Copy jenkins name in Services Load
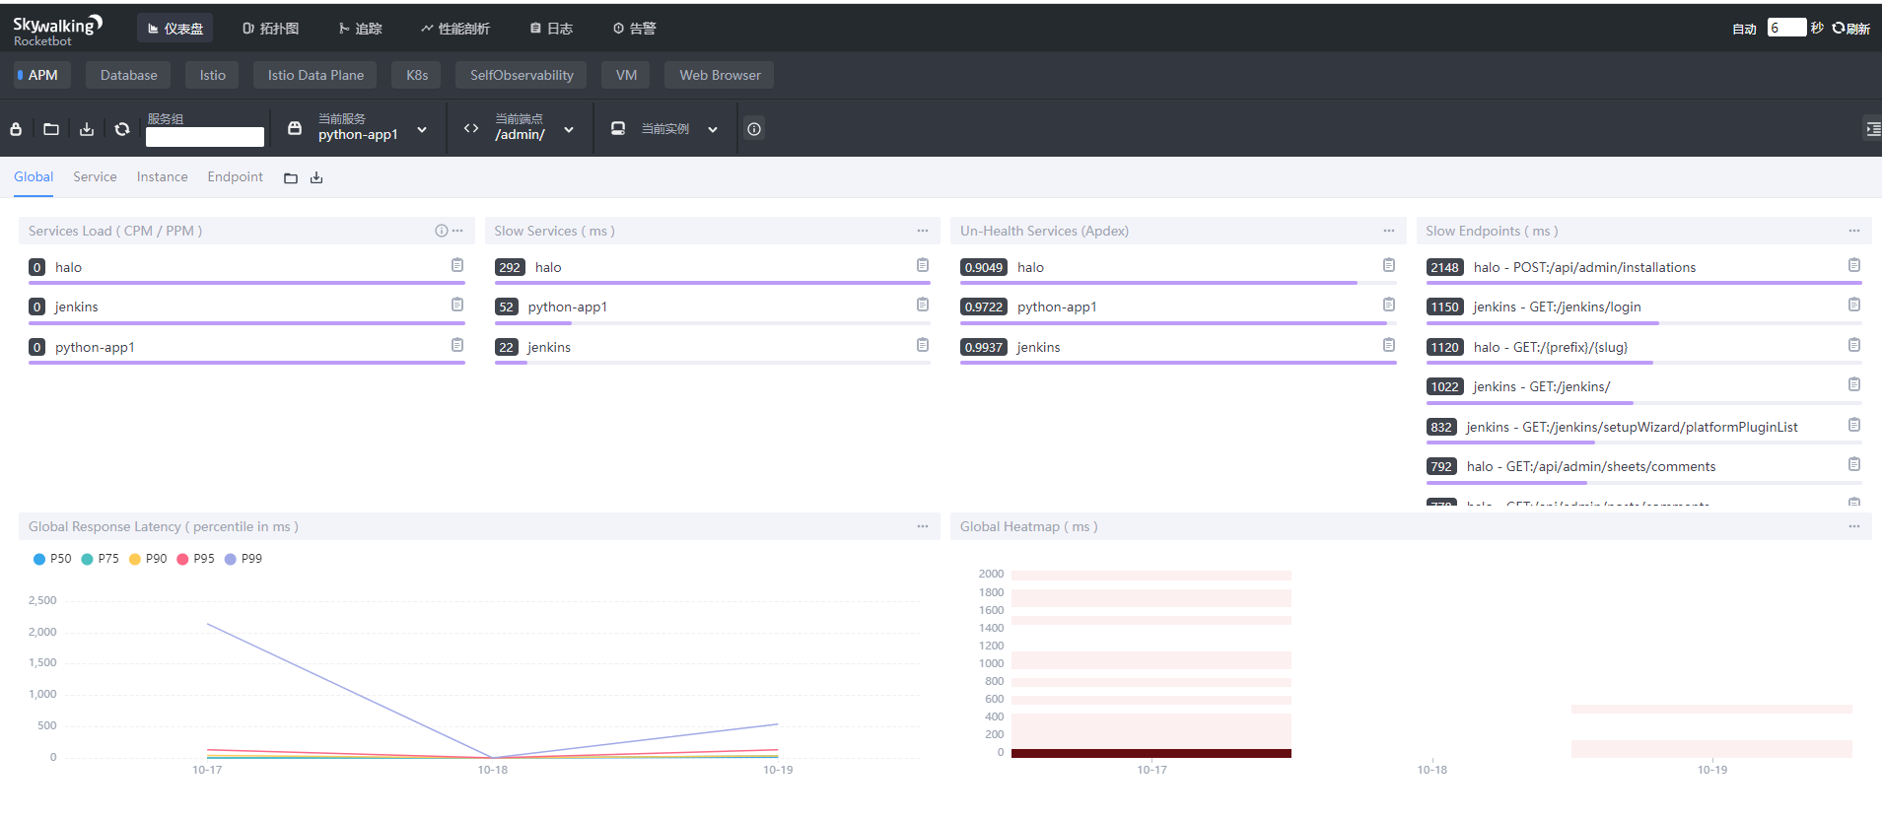1882x819 pixels. click(457, 305)
